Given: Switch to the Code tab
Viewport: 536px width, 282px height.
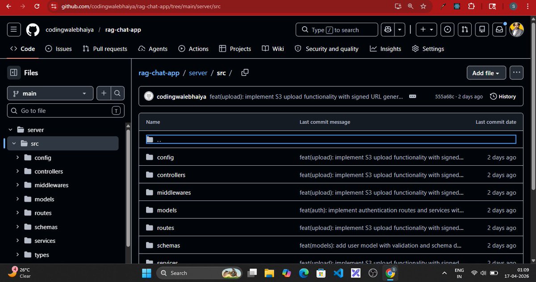Looking at the screenshot, I should [22, 49].
